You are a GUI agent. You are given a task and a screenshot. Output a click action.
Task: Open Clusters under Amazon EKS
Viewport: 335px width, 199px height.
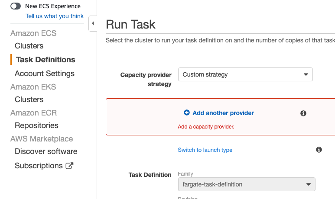pos(29,99)
